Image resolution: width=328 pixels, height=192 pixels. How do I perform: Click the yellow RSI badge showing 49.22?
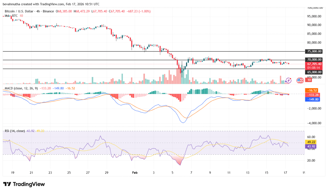click(x=311, y=142)
